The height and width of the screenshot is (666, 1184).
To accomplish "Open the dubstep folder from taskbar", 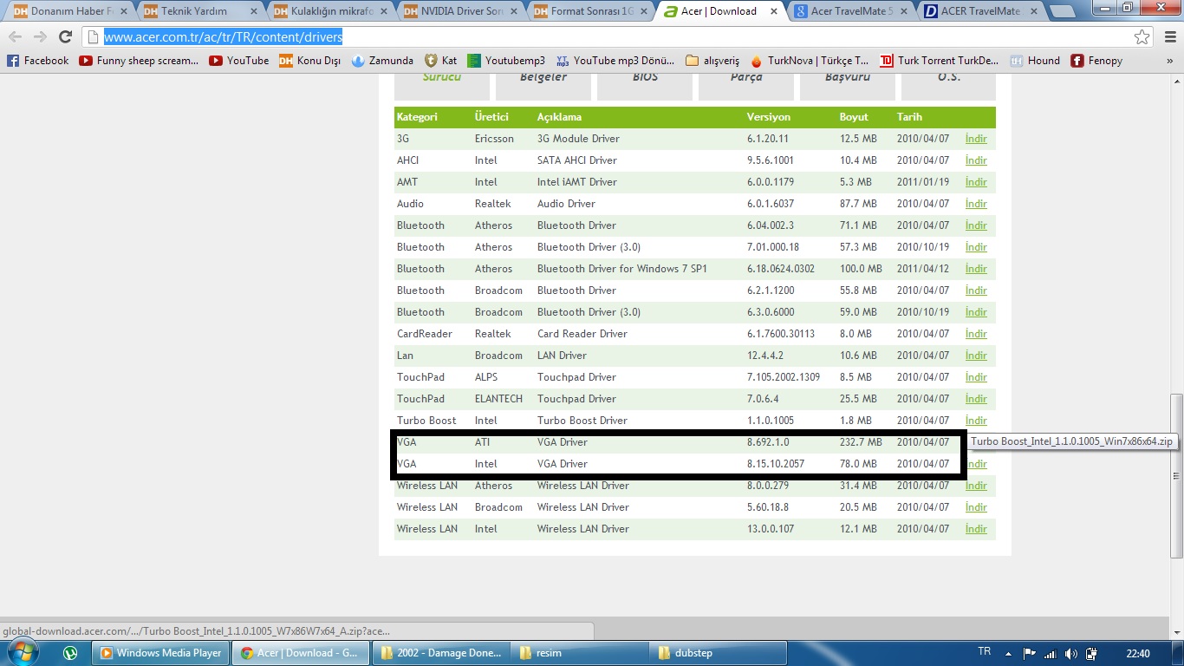I will pos(719,653).
